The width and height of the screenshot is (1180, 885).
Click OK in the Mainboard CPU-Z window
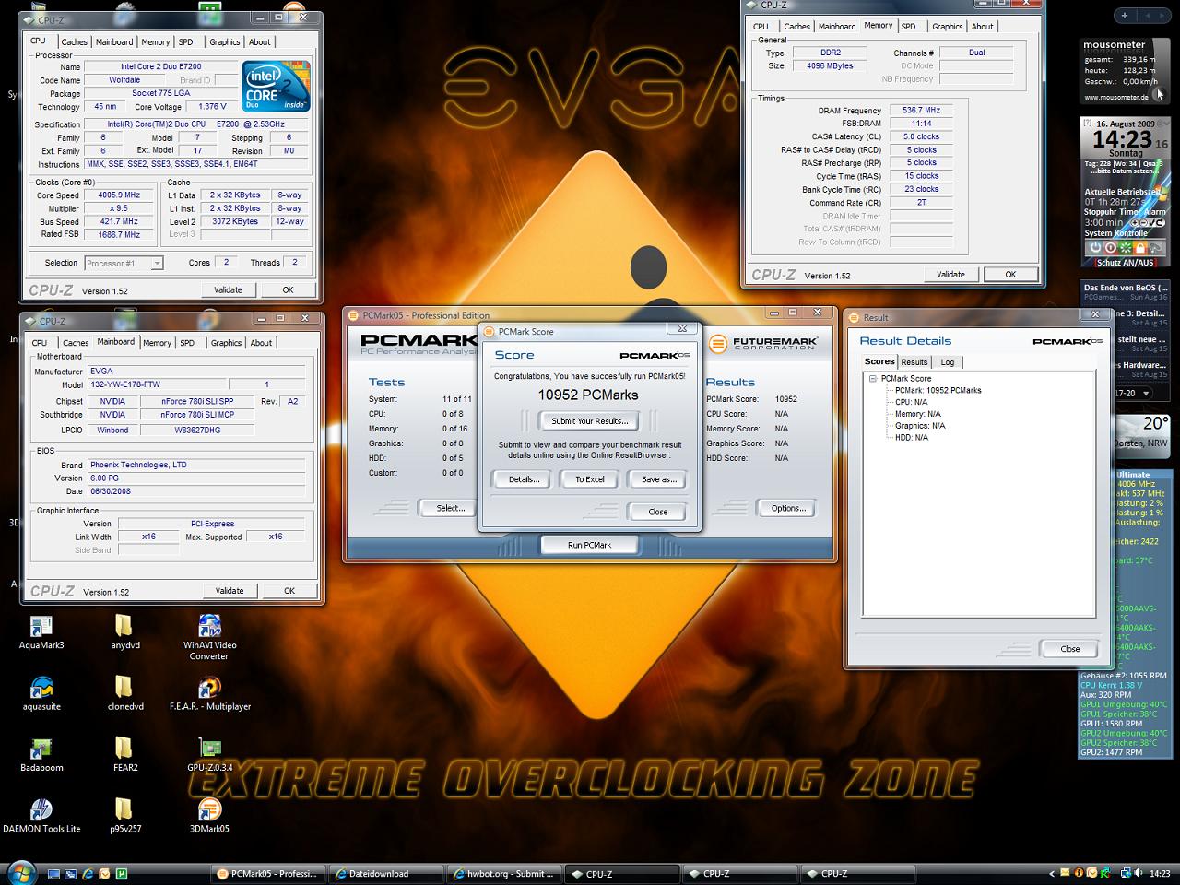click(289, 591)
